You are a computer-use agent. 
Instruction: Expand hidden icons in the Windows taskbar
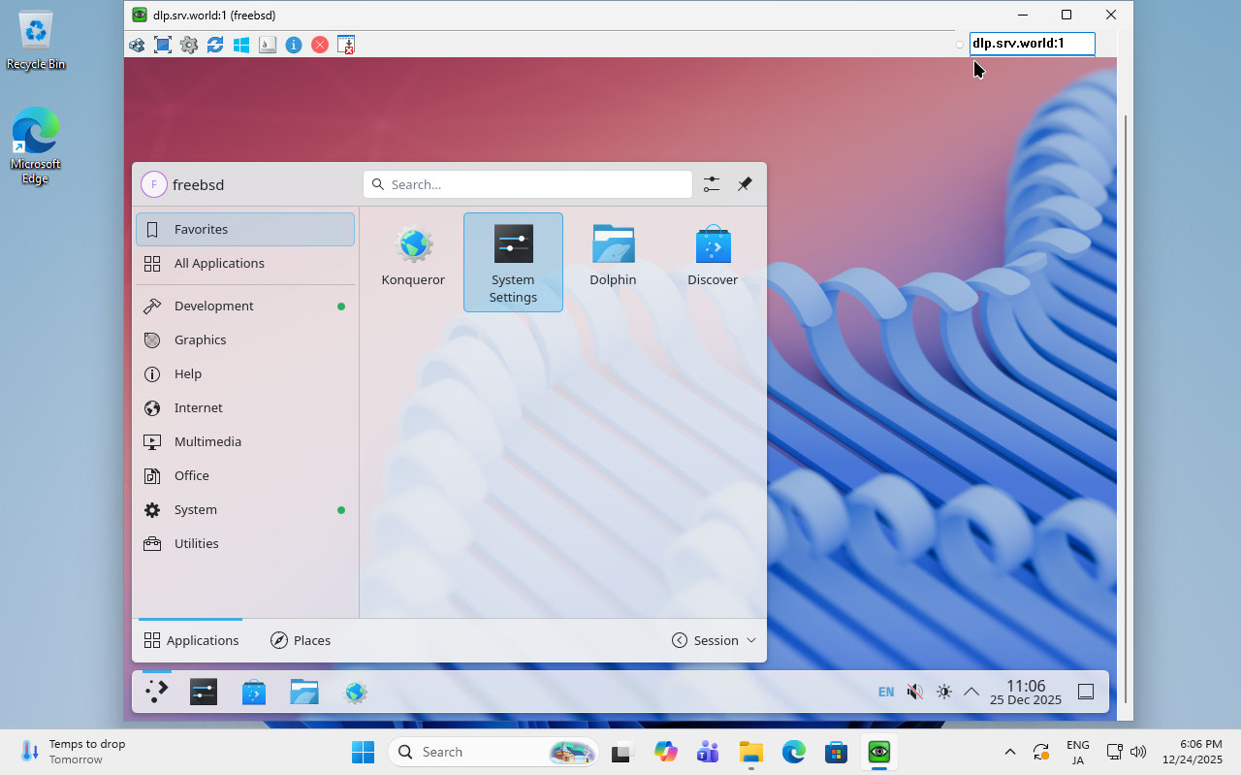click(x=1009, y=752)
